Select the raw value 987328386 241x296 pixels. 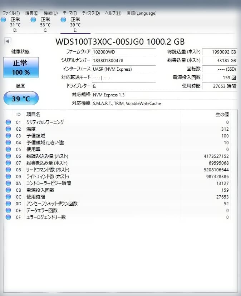217,177
